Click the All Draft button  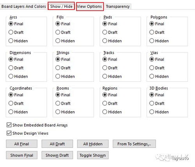(x=57, y=144)
